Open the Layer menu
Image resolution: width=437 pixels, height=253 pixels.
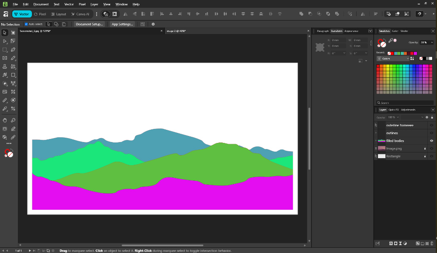94,4
